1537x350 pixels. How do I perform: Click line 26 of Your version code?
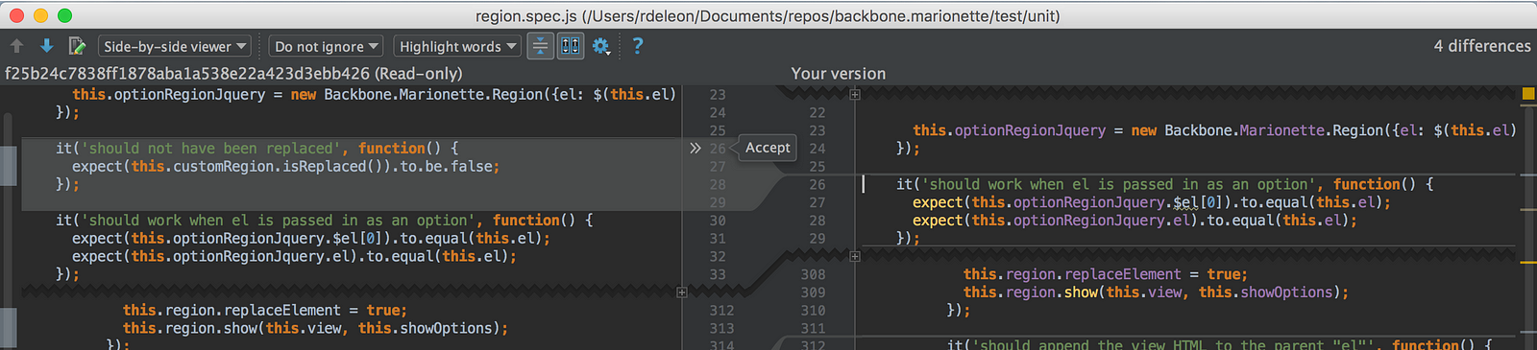[x=1164, y=184]
